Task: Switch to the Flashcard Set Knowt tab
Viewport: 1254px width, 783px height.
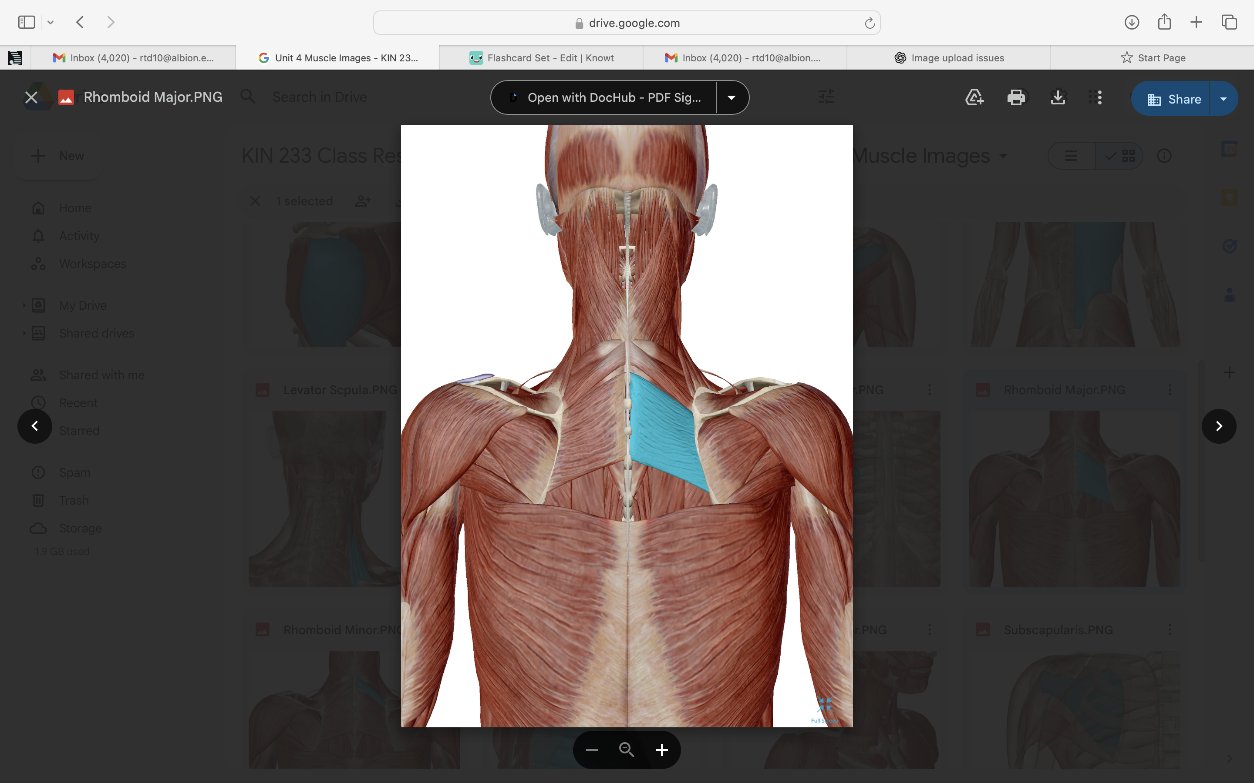Action: (542, 57)
